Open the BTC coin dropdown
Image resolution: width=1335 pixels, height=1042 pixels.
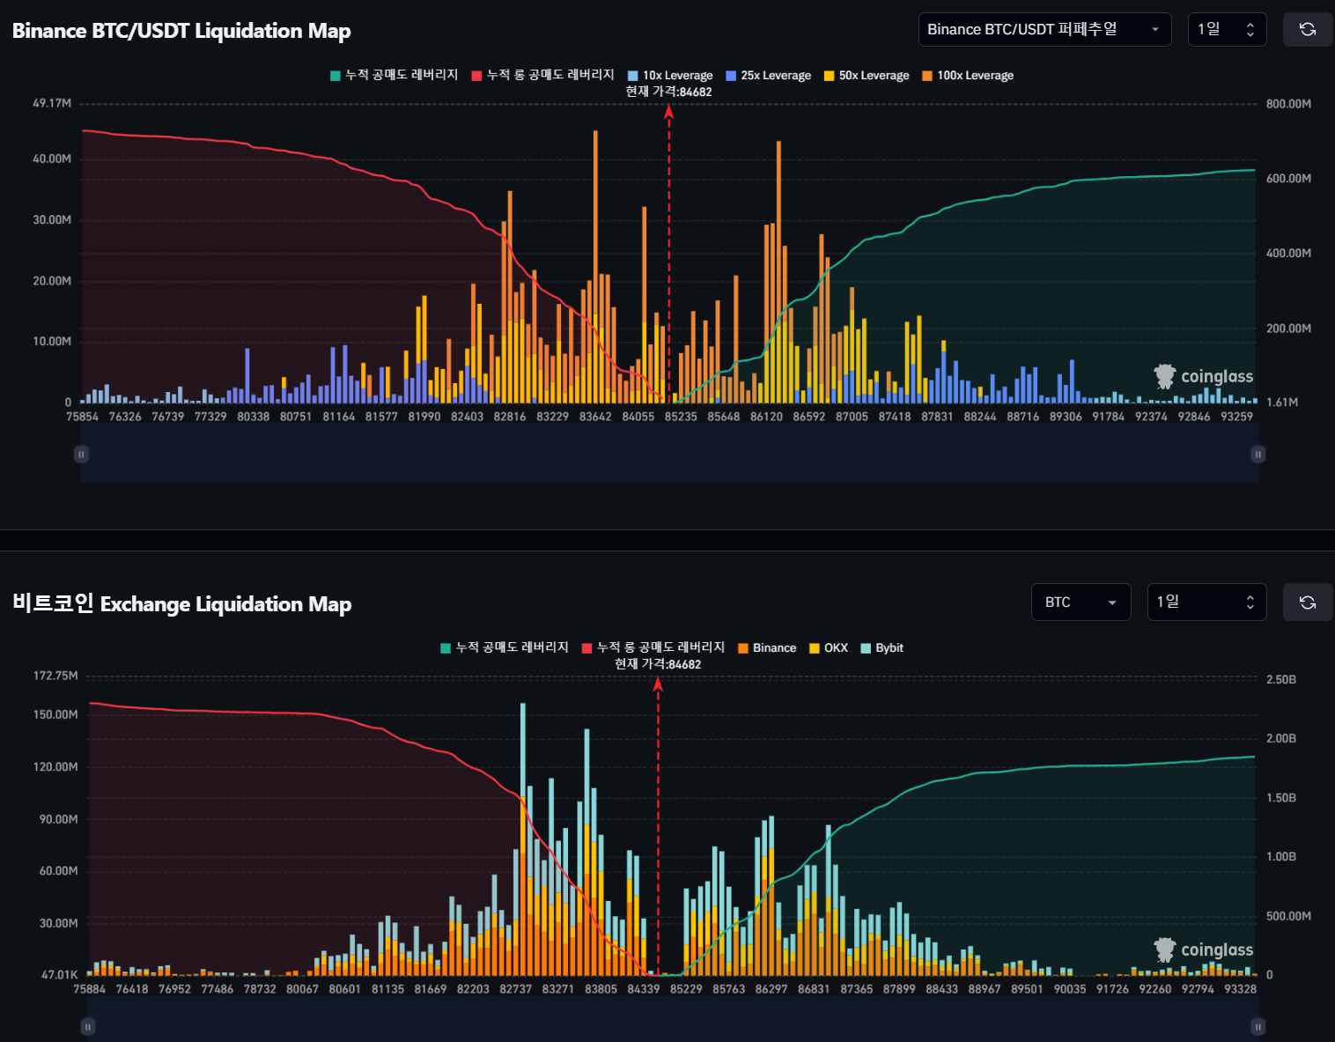1081,602
